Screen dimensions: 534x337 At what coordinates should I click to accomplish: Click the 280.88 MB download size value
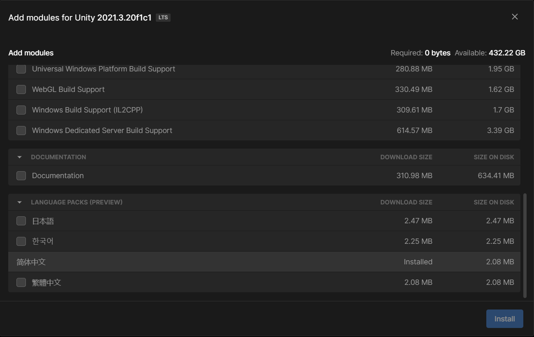414,69
